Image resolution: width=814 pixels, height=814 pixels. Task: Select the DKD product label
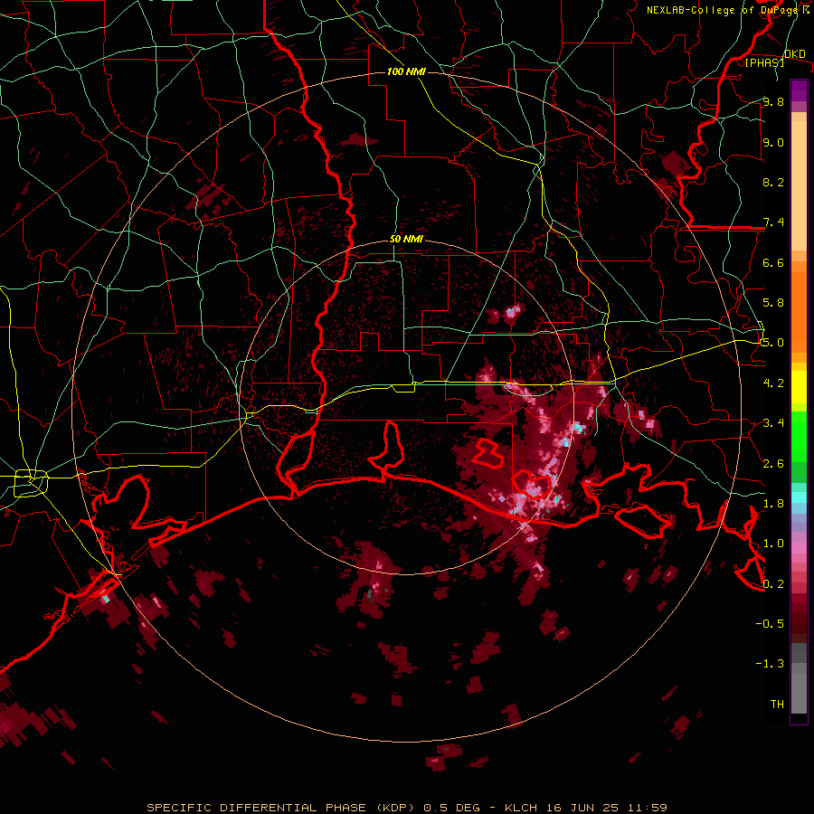pos(794,53)
